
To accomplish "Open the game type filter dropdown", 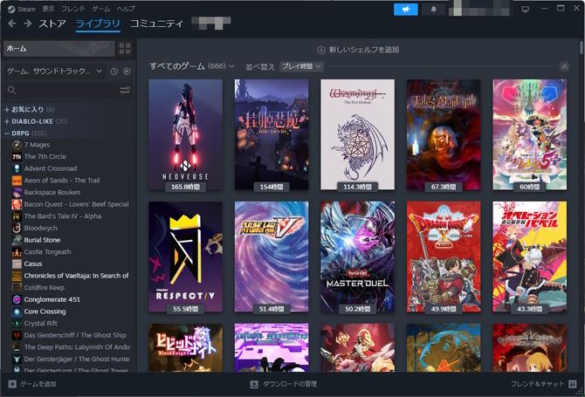I will 54,71.
